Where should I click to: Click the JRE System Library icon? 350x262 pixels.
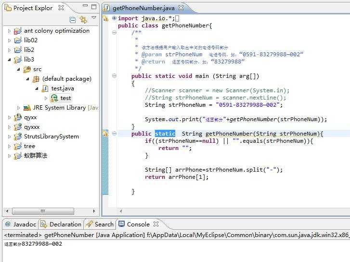coord(27,108)
